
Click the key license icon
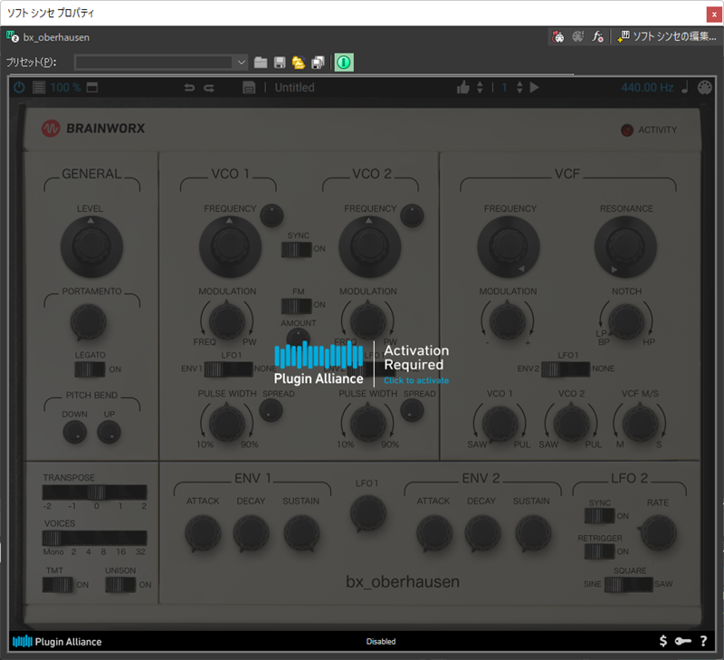[683, 641]
